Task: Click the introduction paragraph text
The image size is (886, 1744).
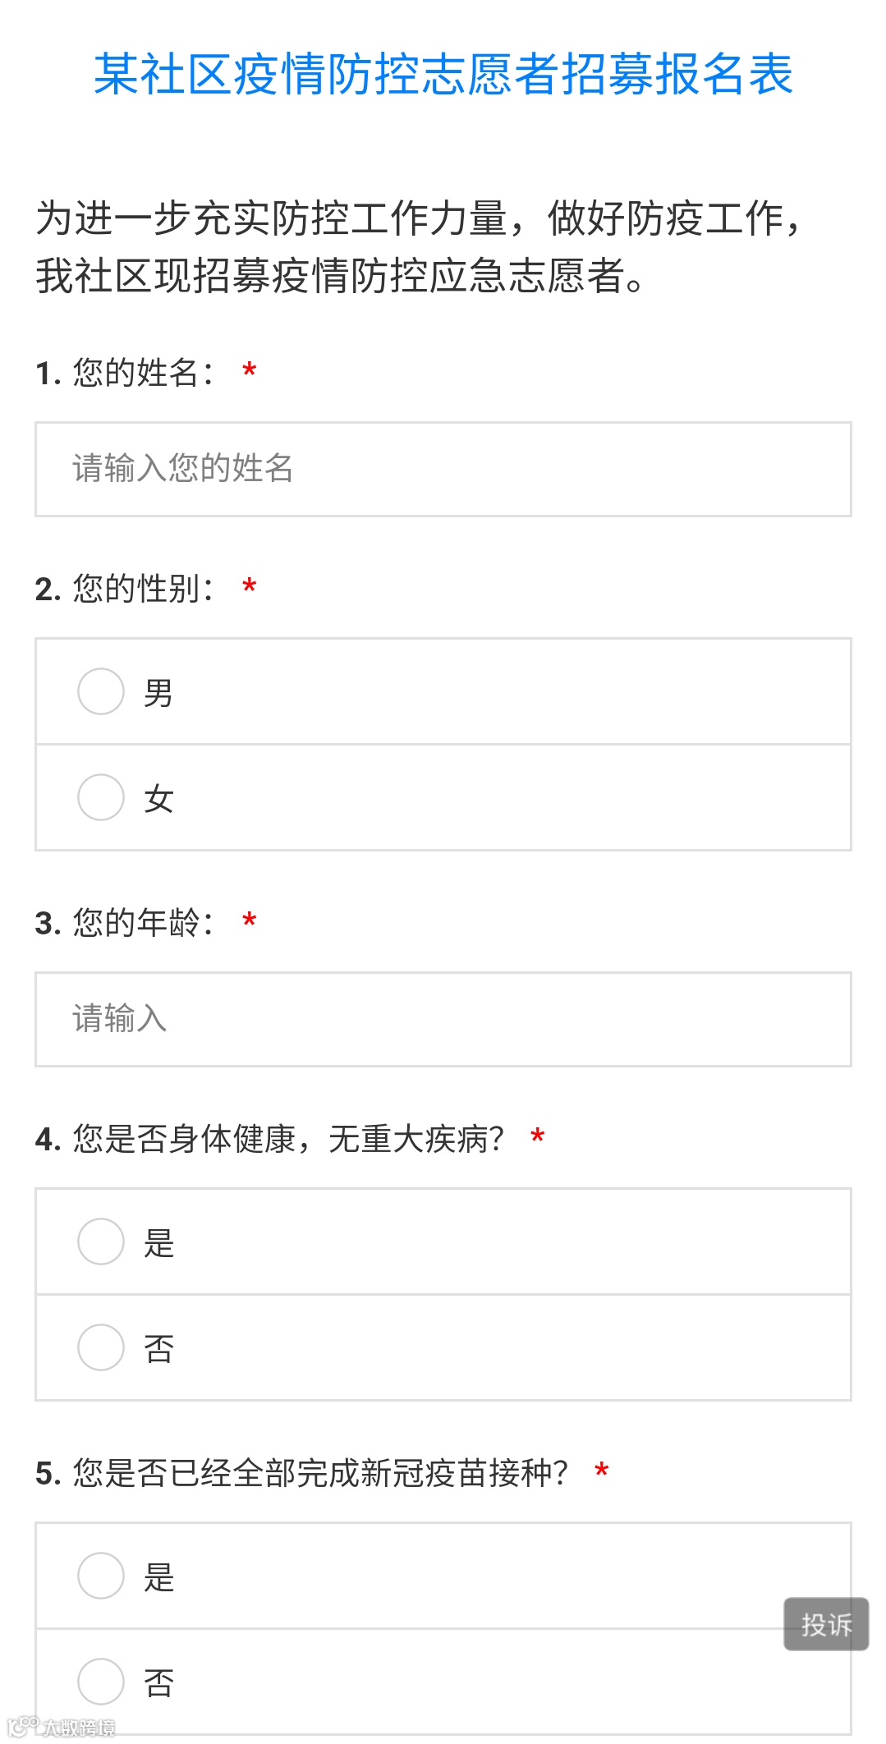Action: point(419,246)
